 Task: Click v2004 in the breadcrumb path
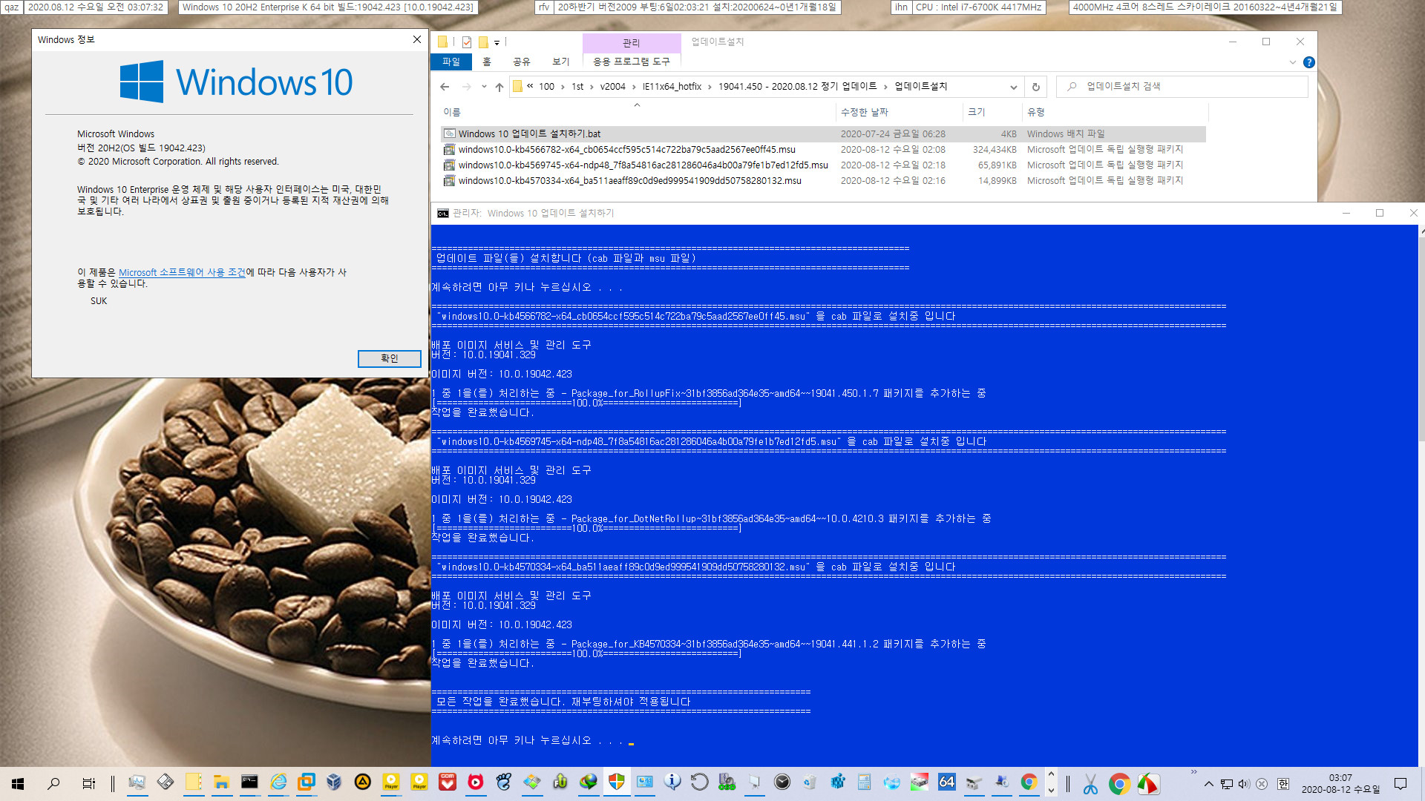point(612,87)
